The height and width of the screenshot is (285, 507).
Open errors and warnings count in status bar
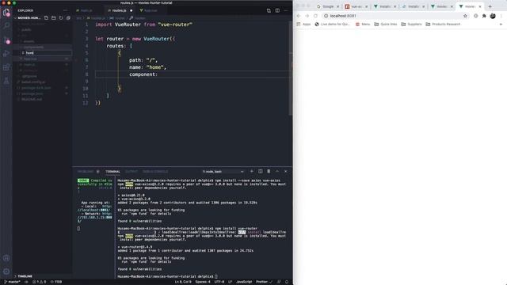[x=39, y=282]
